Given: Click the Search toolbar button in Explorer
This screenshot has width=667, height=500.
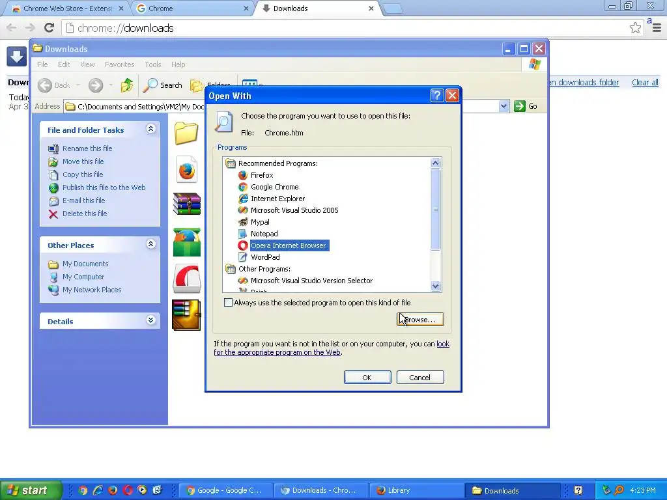Looking at the screenshot, I should click(162, 85).
